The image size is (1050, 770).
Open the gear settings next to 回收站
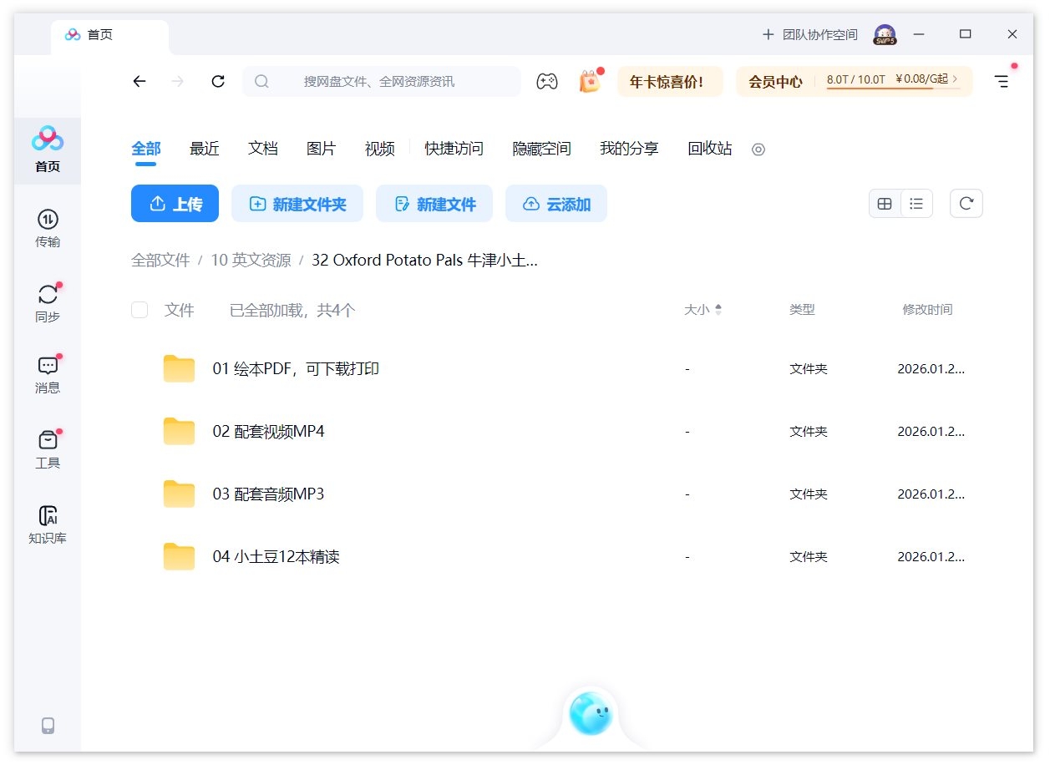pos(758,149)
